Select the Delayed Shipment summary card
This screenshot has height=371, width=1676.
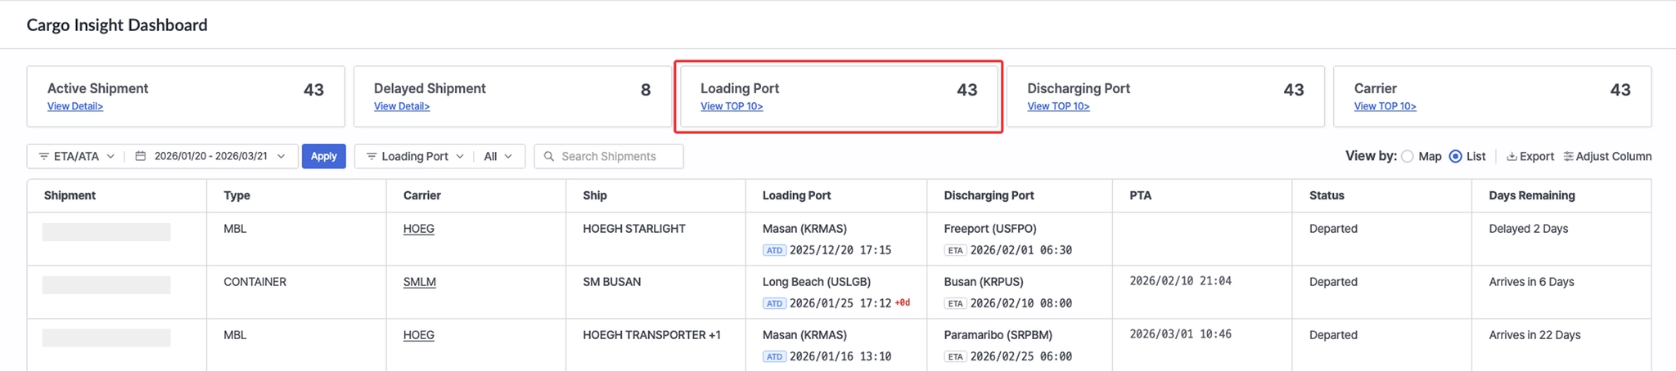point(511,96)
